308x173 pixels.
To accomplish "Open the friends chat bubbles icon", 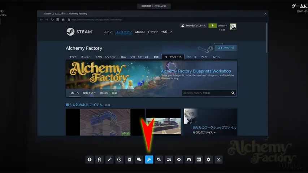I will click(139, 159).
